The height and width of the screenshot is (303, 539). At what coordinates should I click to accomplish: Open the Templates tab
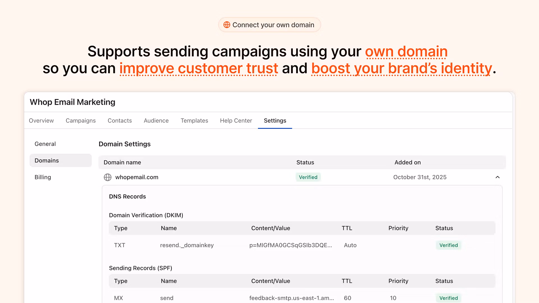[x=194, y=121]
